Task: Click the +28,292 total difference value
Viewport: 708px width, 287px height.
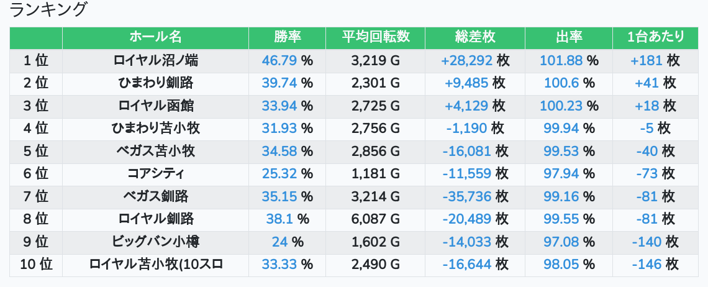Action: coord(466,60)
